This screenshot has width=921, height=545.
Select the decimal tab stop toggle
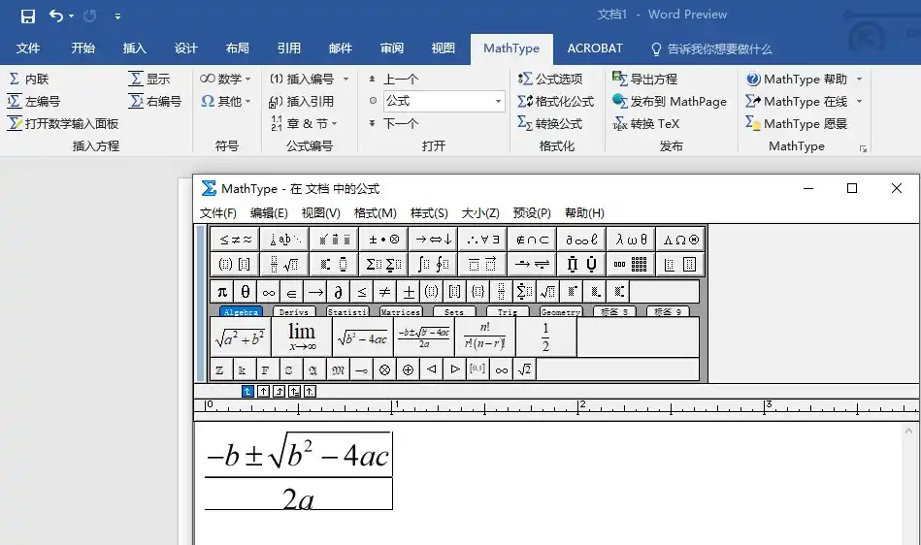coord(311,392)
